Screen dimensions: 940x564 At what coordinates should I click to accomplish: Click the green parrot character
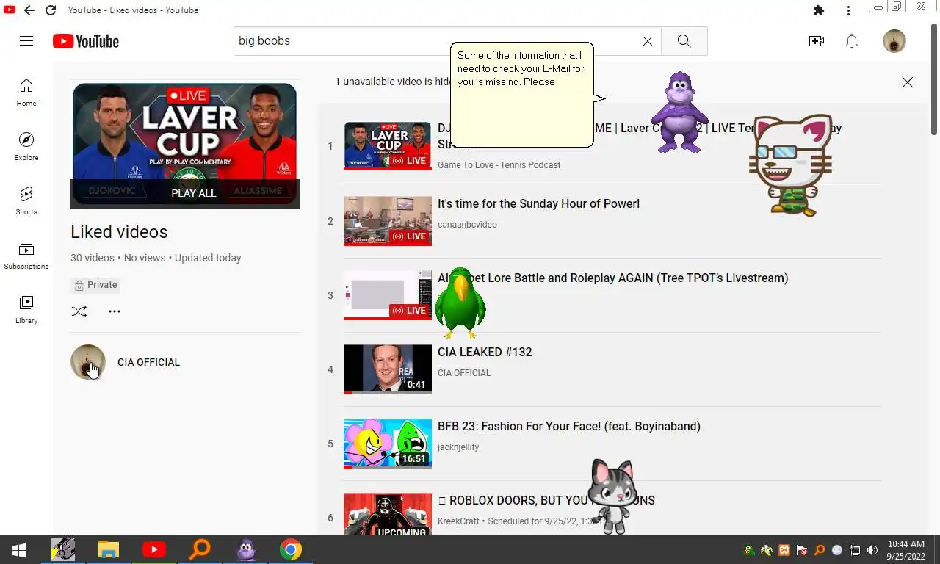point(460,303)
